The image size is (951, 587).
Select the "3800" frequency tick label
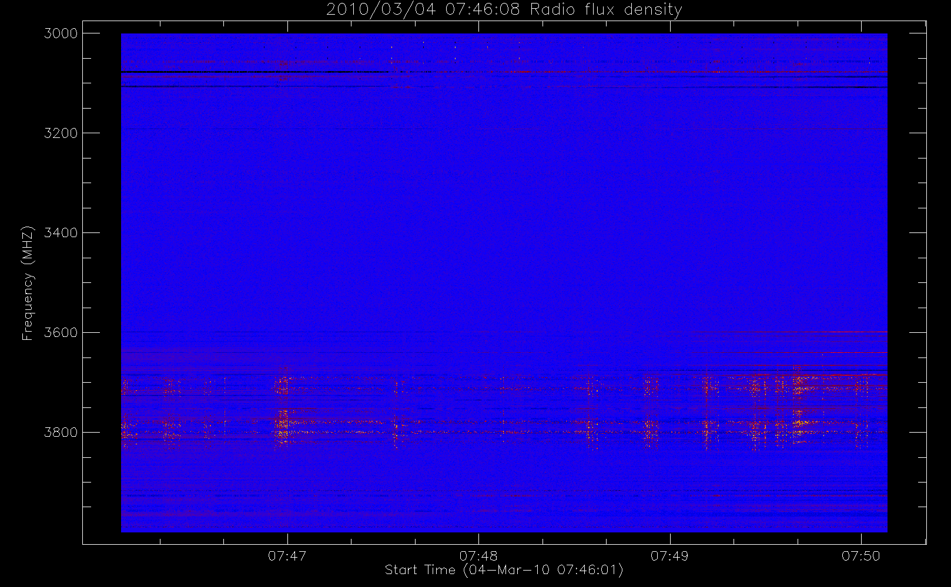(61, 433)
